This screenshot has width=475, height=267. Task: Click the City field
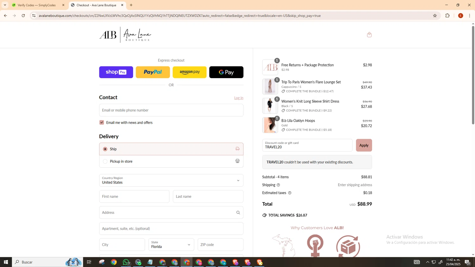point(122,245)
